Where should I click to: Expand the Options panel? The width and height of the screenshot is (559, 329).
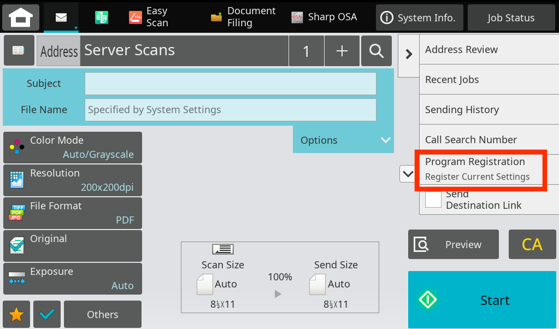coord(343,140)
